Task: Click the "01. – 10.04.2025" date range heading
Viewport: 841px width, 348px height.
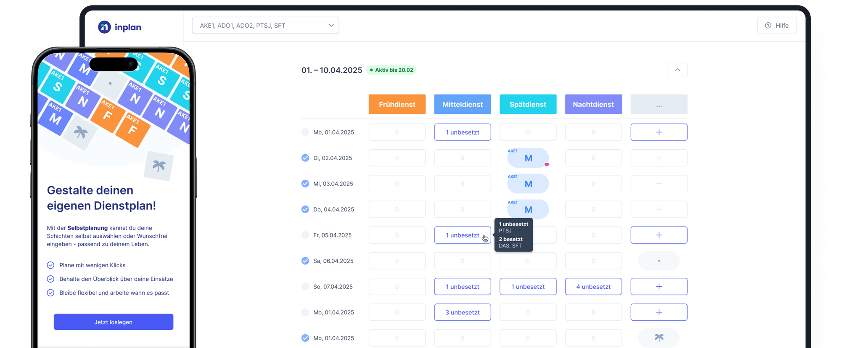Action: click(332, 70)
